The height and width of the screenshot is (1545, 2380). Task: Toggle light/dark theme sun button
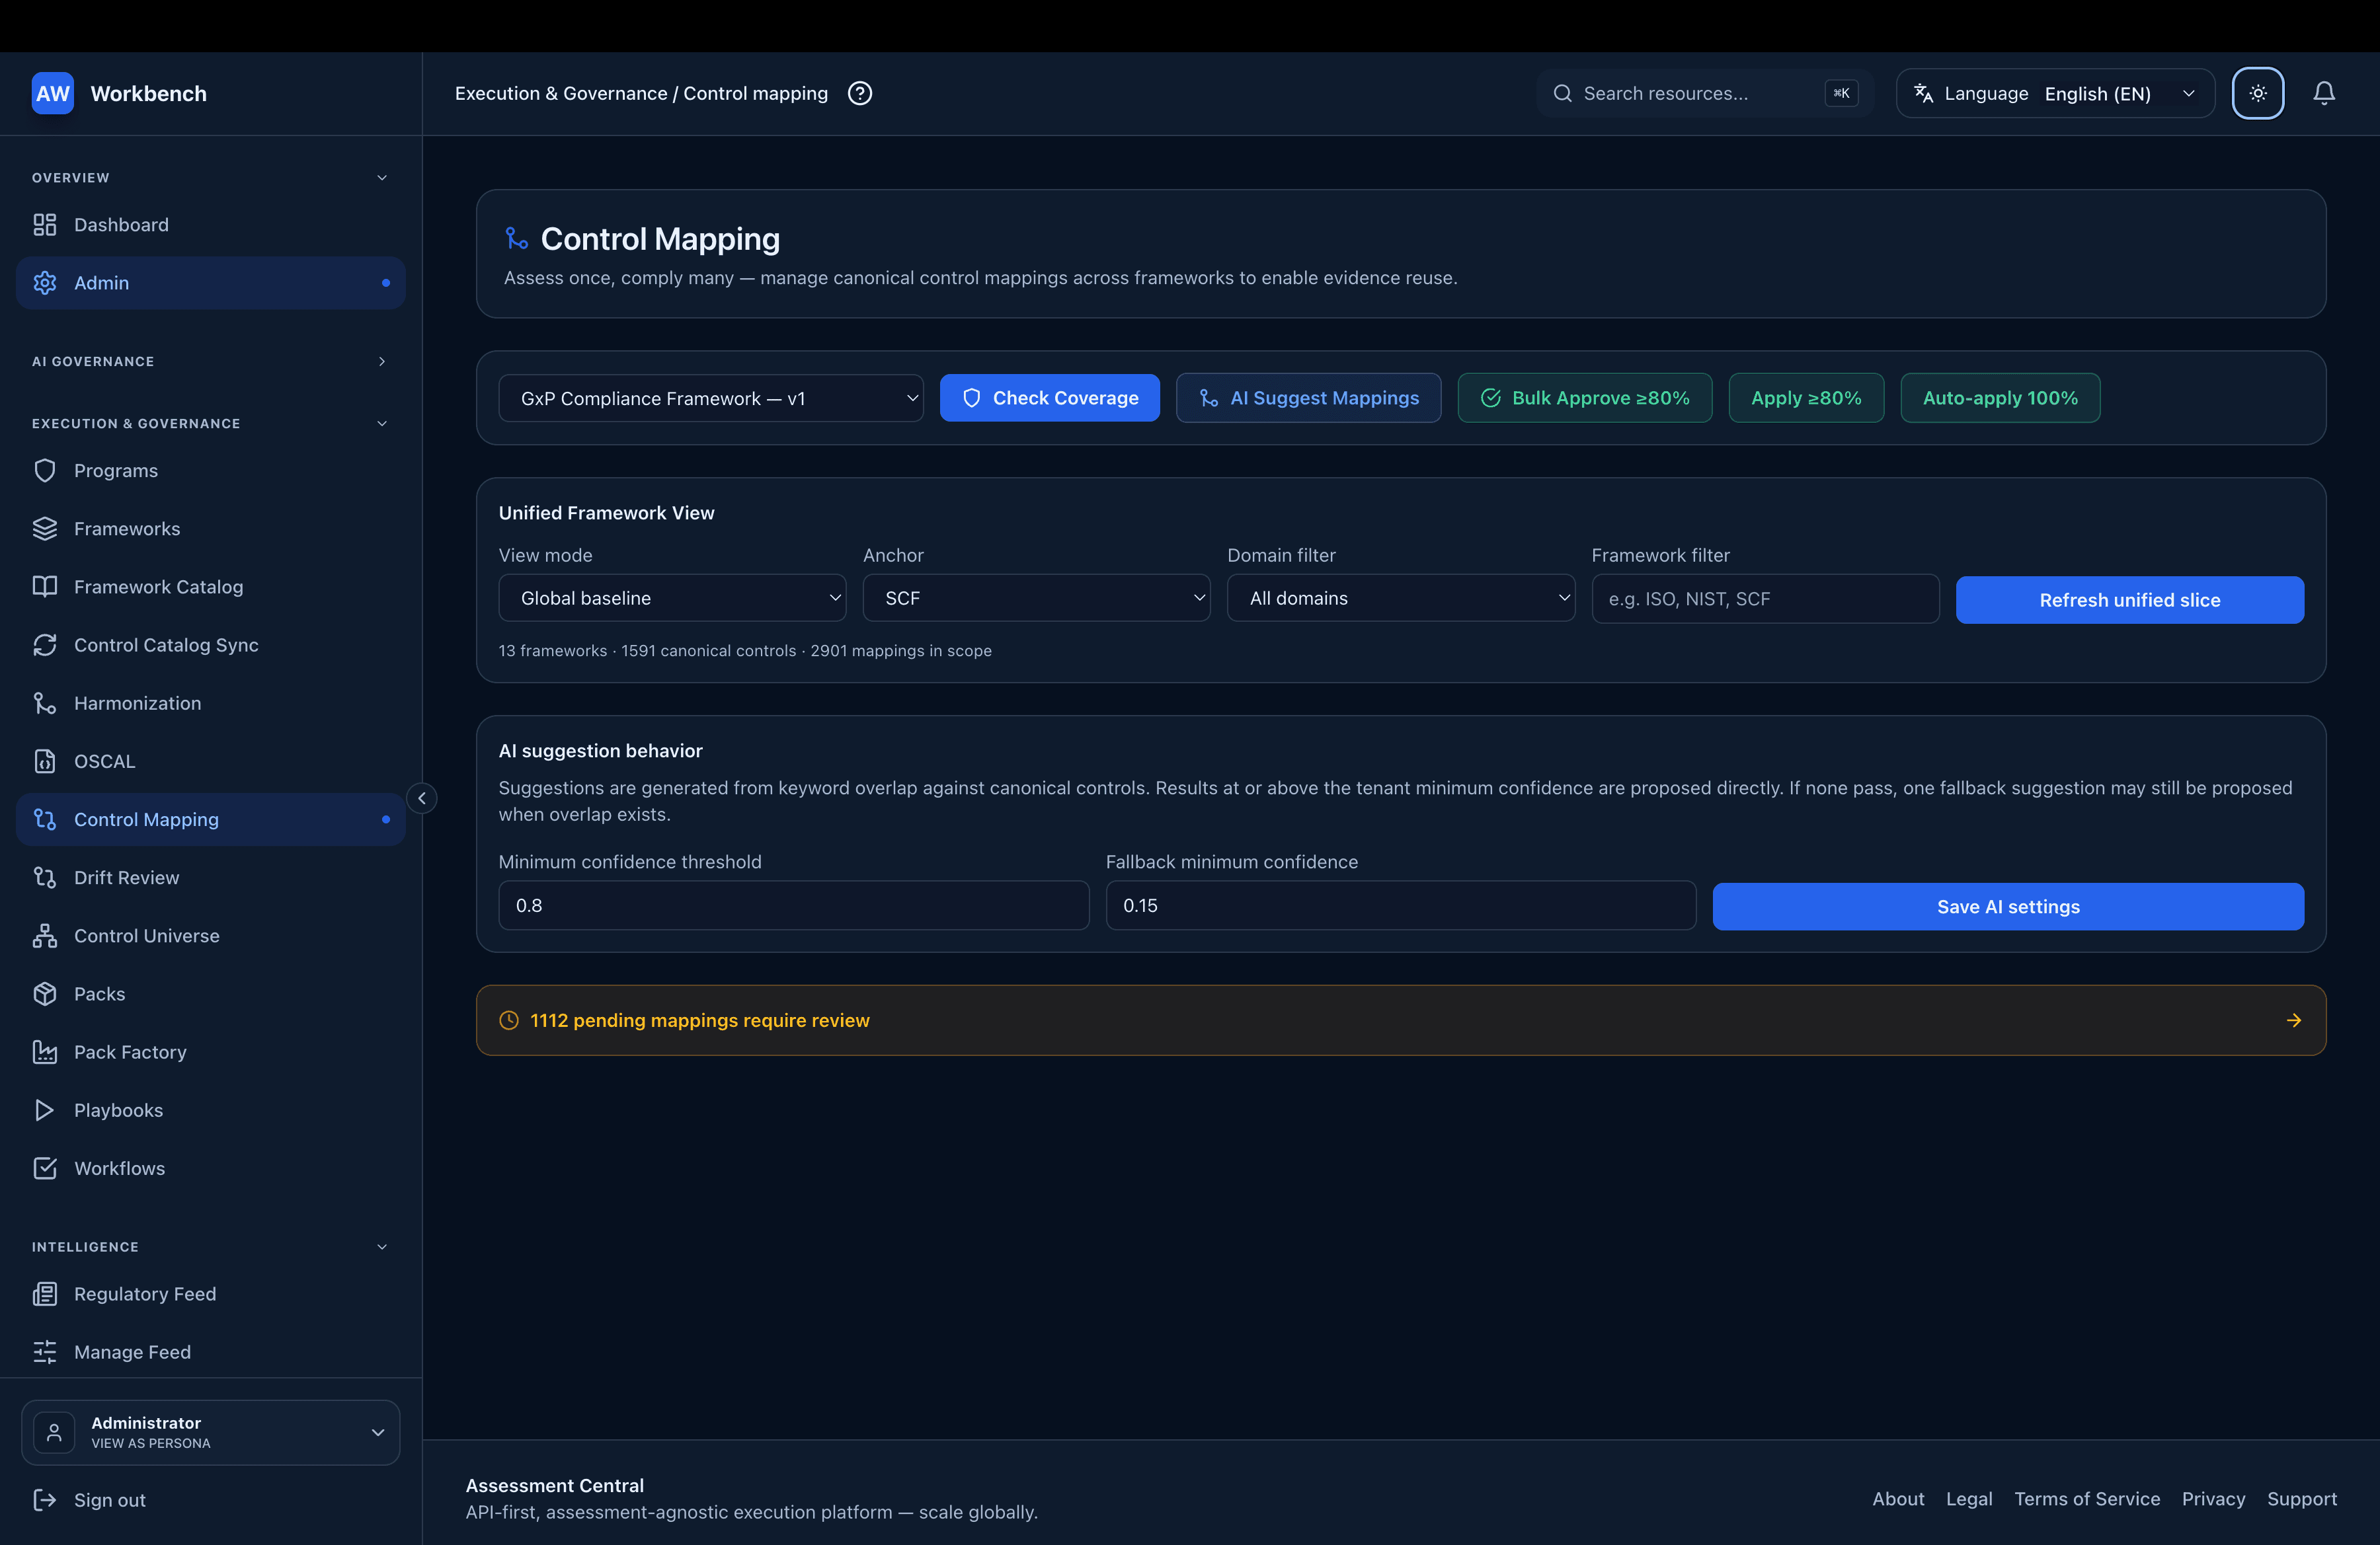[x=2258, y=93]
